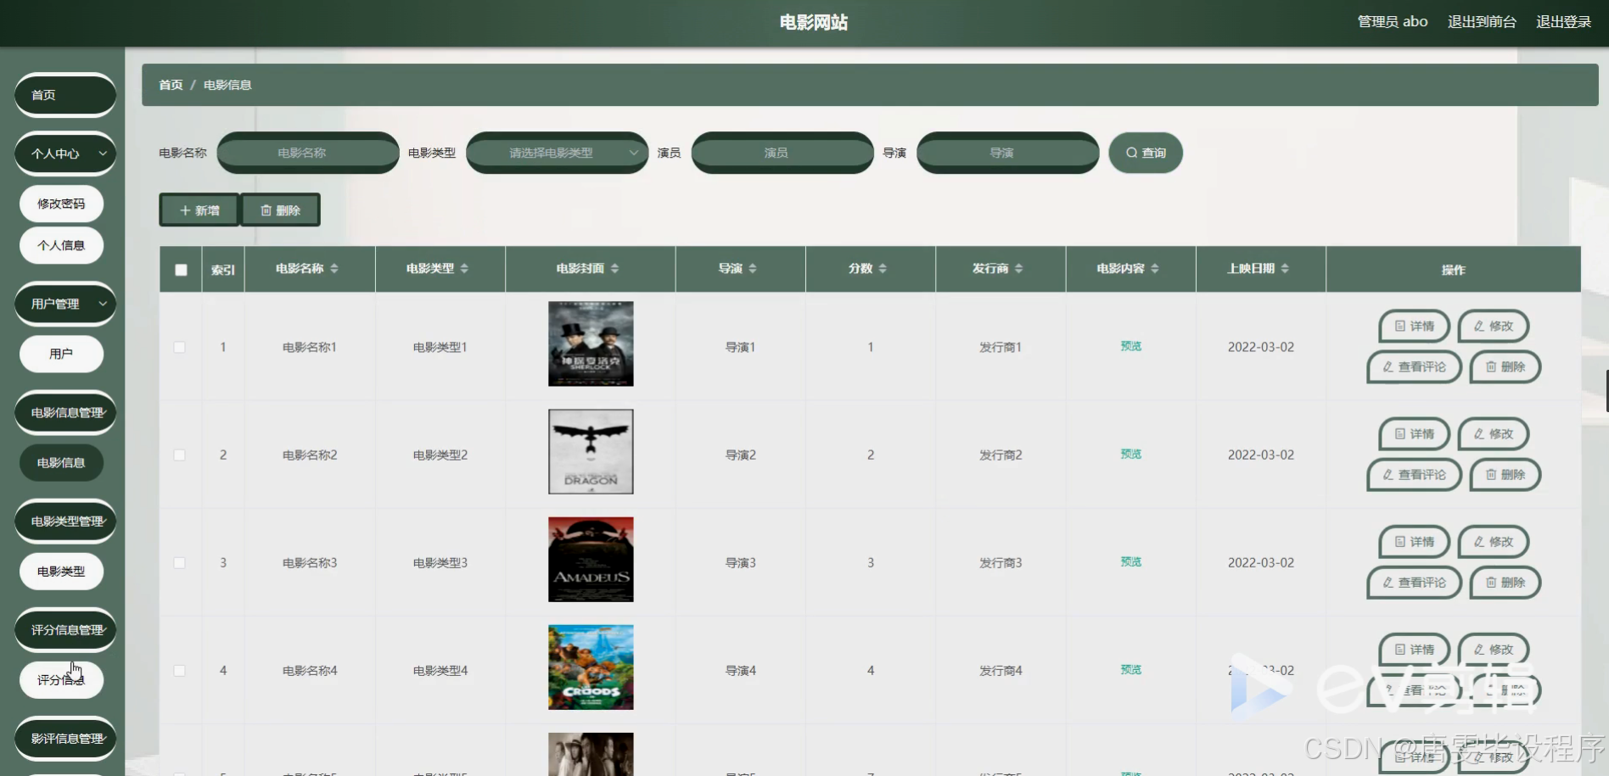The height and width of the screenshot is (776, 1609).
Task: Open 用户 sidebar item
Action: click(61, 354)
